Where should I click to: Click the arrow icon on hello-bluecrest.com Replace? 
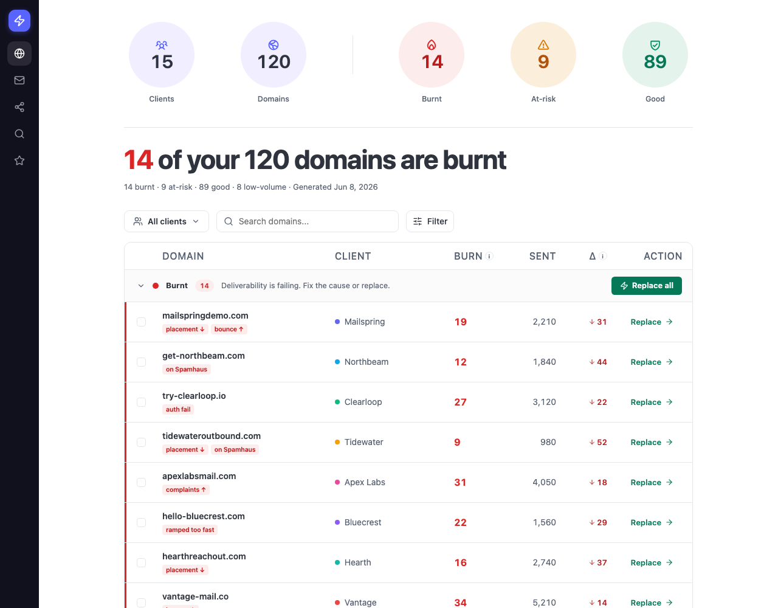[x=669, y=522]
